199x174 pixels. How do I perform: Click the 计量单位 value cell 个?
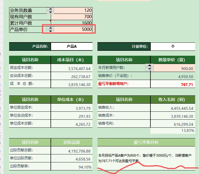coord(173,46)
